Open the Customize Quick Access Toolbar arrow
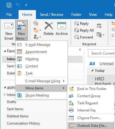115x129 pixels. 26,5
